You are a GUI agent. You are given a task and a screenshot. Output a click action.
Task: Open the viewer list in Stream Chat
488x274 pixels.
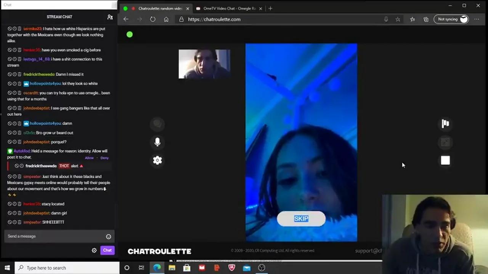[x=110, y=17]
